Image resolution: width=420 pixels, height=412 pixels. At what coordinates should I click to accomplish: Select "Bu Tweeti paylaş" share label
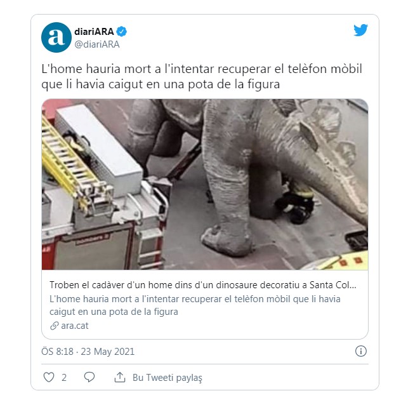pos(167,378)
